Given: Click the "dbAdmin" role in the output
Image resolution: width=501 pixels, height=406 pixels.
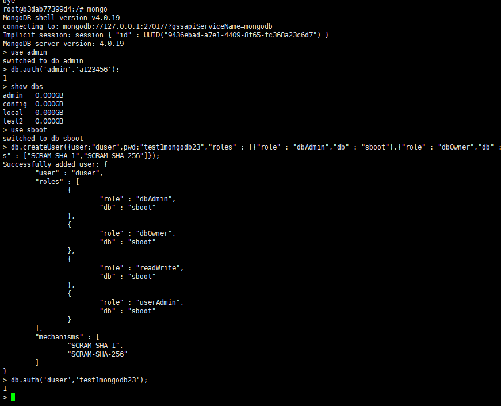Looking at the screenshot, I should [155, 199].
